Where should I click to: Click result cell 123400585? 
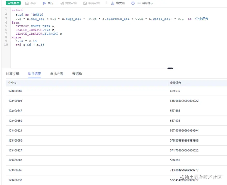(15, 91)
